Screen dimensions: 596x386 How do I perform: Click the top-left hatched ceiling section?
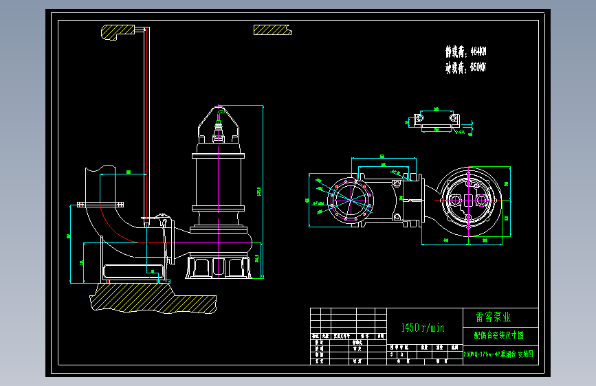(118, 32)
